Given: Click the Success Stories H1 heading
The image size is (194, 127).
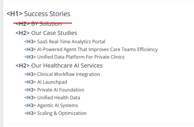Looking at the screenshot, I should pos(47,14).
